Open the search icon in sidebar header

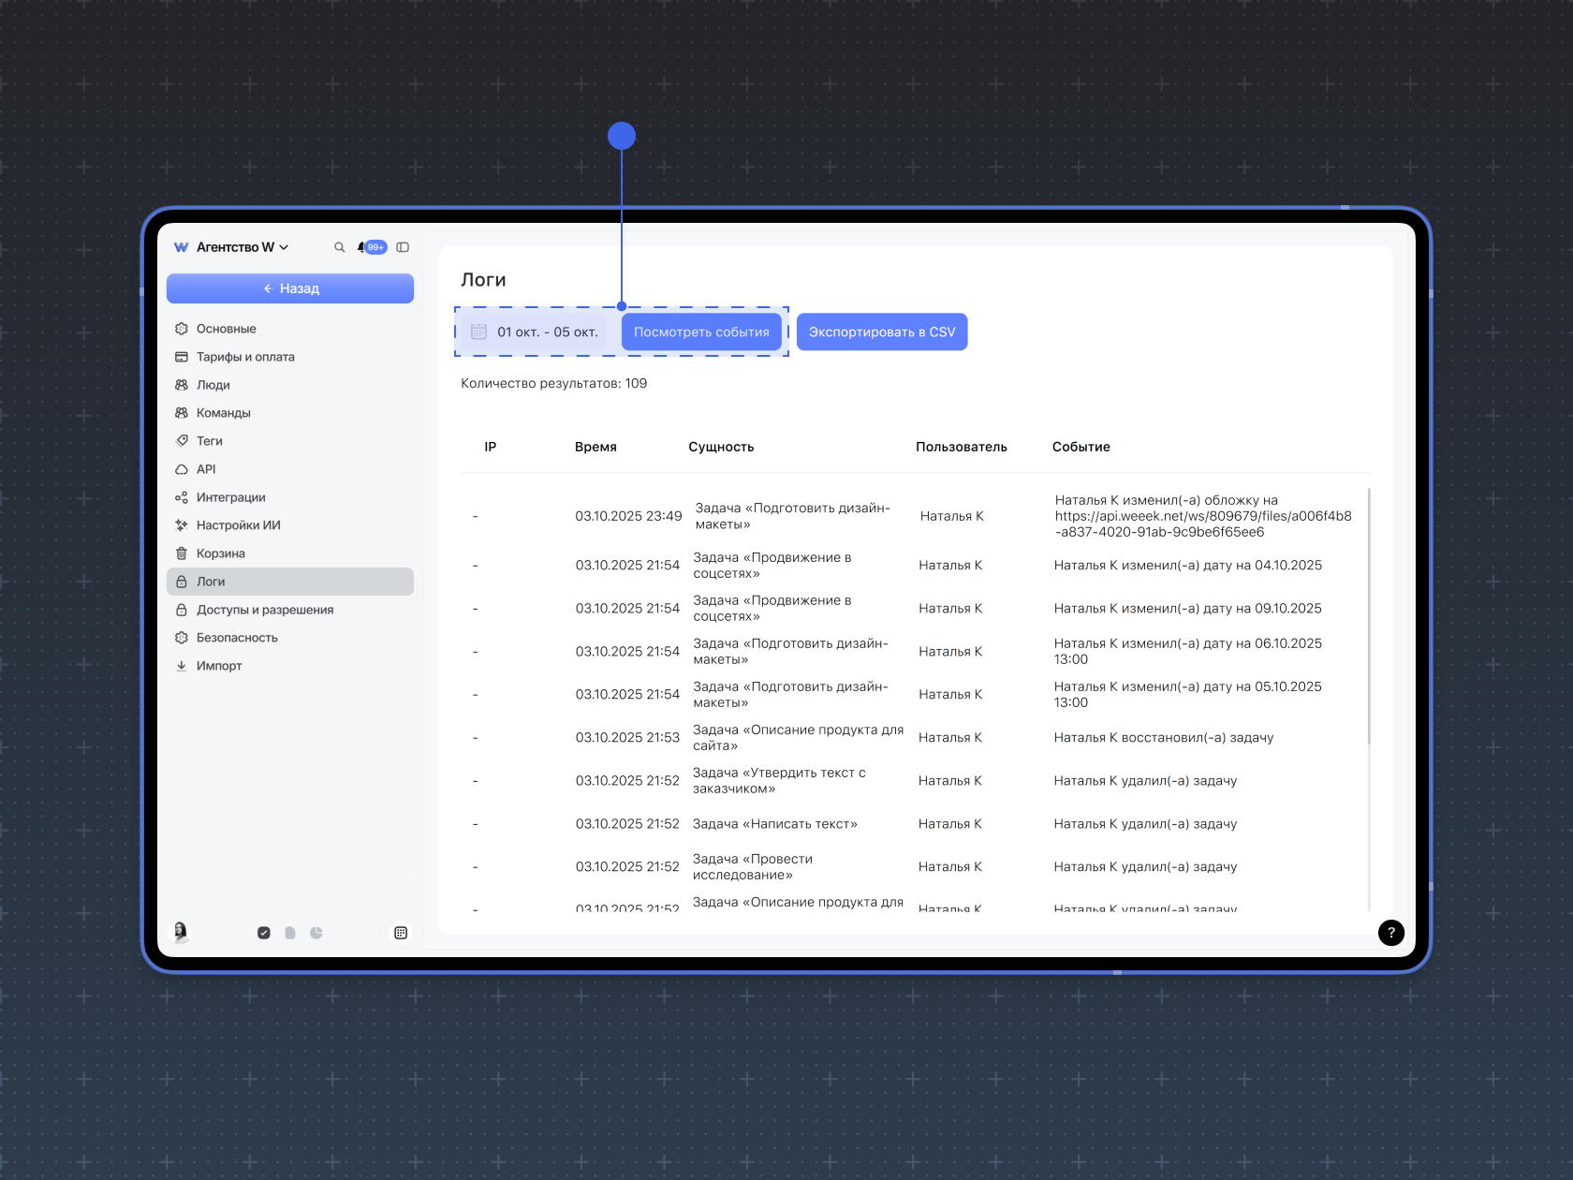(x=339, y=247)
